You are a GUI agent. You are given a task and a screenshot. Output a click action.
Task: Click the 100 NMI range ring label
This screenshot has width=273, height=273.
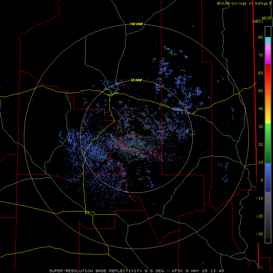click(136, 24)
